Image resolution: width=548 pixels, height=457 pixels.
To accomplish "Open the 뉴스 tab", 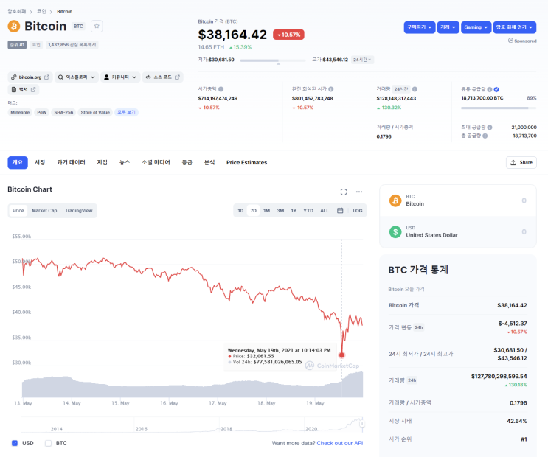I will pos(125,162).
